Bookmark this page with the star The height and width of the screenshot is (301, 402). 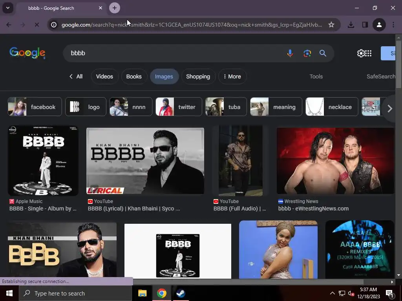tap(331, 25)
